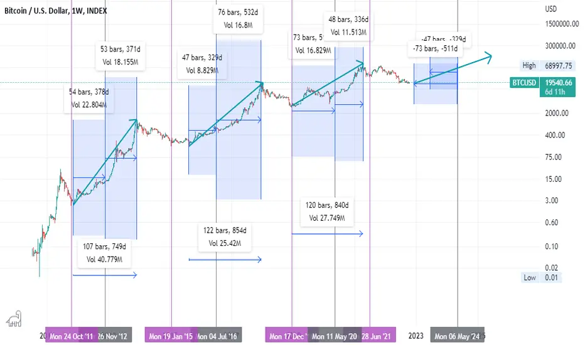Click the 48 bars, 336d range label
Screen dimensions: 585x345
point(348,26)
